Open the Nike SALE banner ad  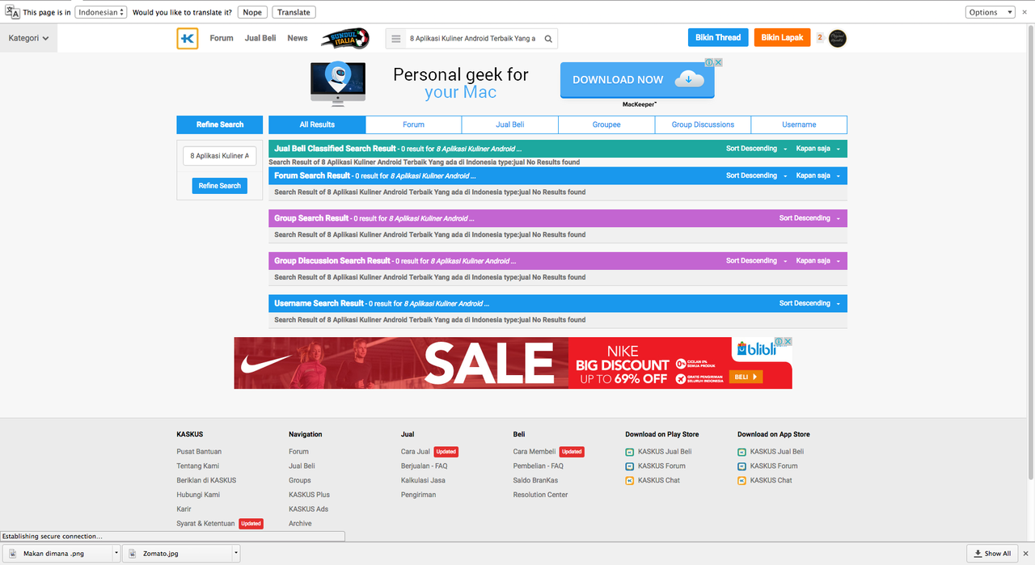[513, 363]
